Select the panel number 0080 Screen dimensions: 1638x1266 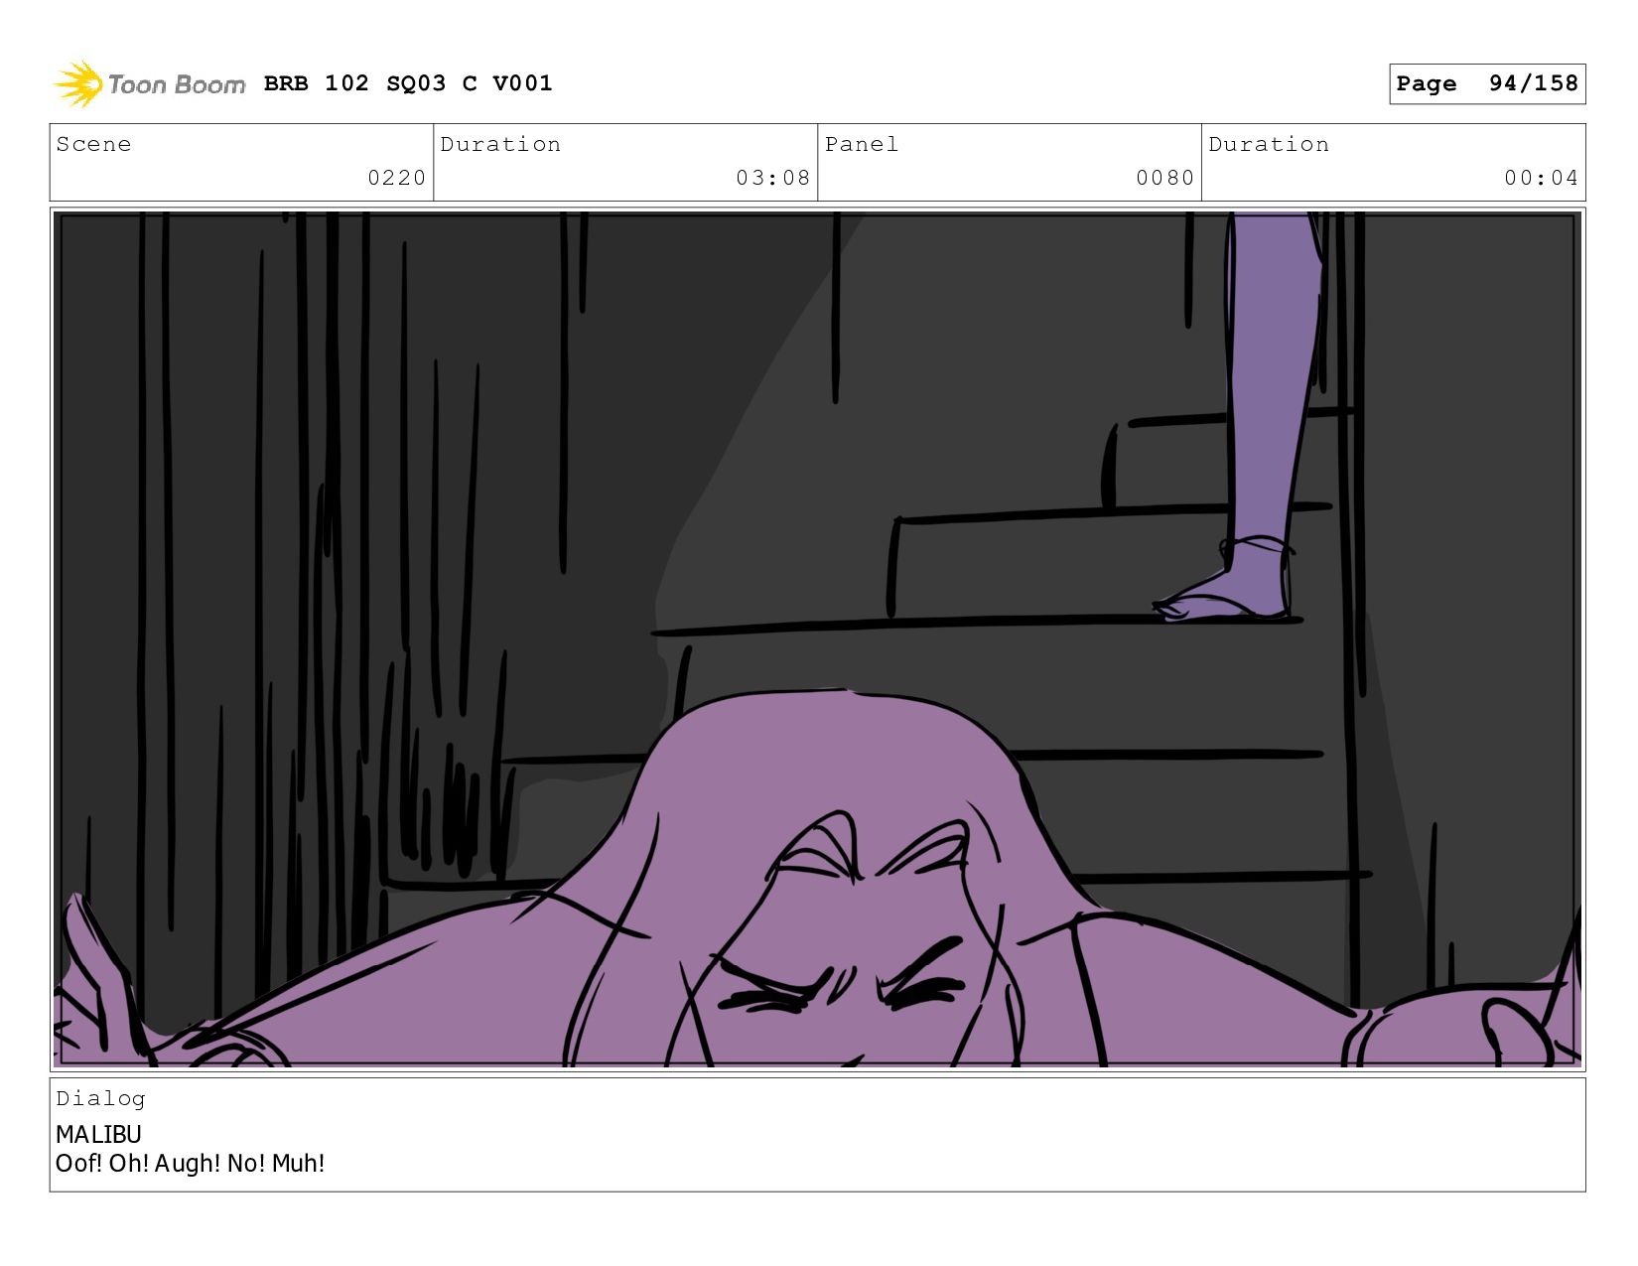coord(1164,178)
